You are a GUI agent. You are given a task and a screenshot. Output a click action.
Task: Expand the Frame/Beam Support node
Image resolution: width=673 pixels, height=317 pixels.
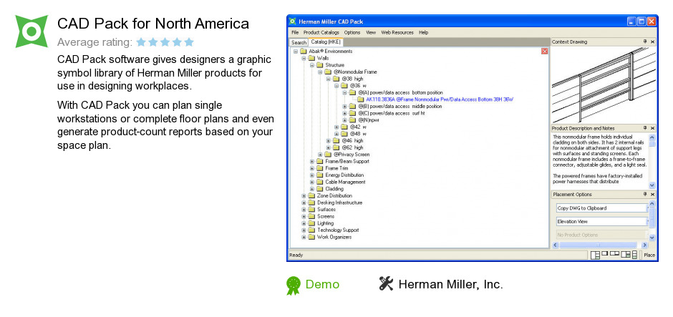pyautogui.click(x=311, y=161)
